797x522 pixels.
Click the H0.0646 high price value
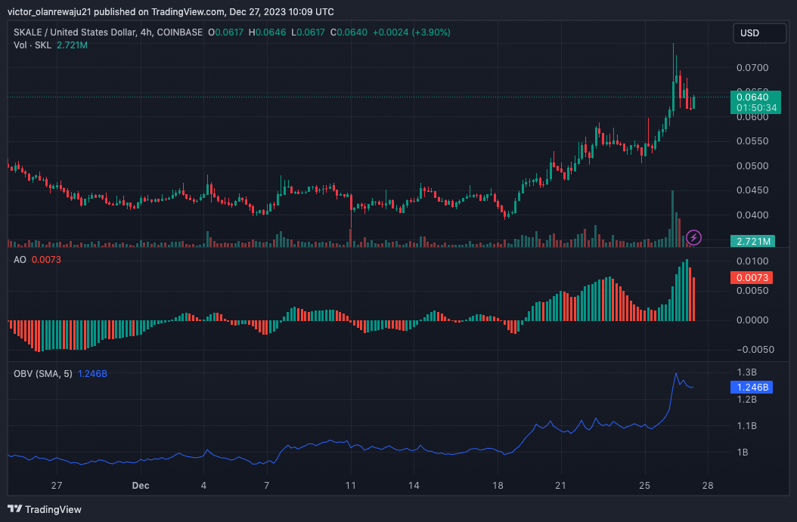coord(268,32)
